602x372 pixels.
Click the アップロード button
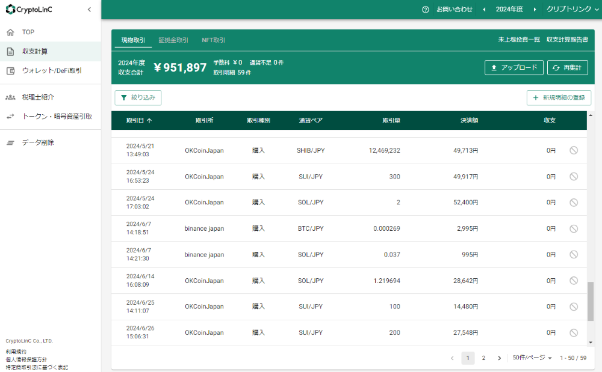[514, 67]
